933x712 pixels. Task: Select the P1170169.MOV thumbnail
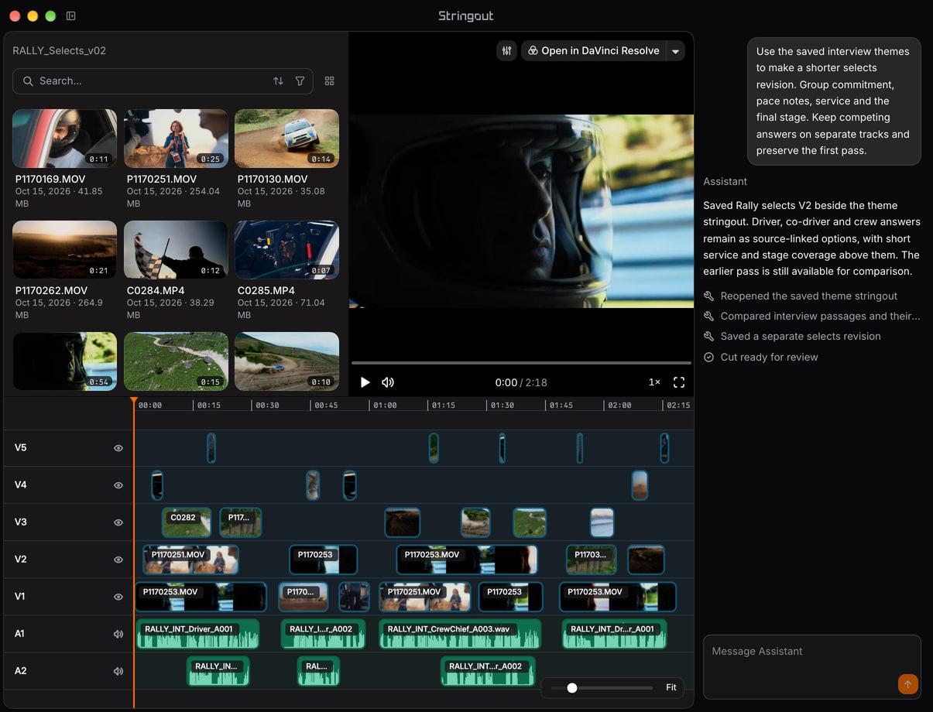click(x=65, y=139)
